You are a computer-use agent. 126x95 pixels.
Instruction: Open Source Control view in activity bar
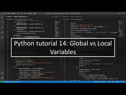point(2,27)
